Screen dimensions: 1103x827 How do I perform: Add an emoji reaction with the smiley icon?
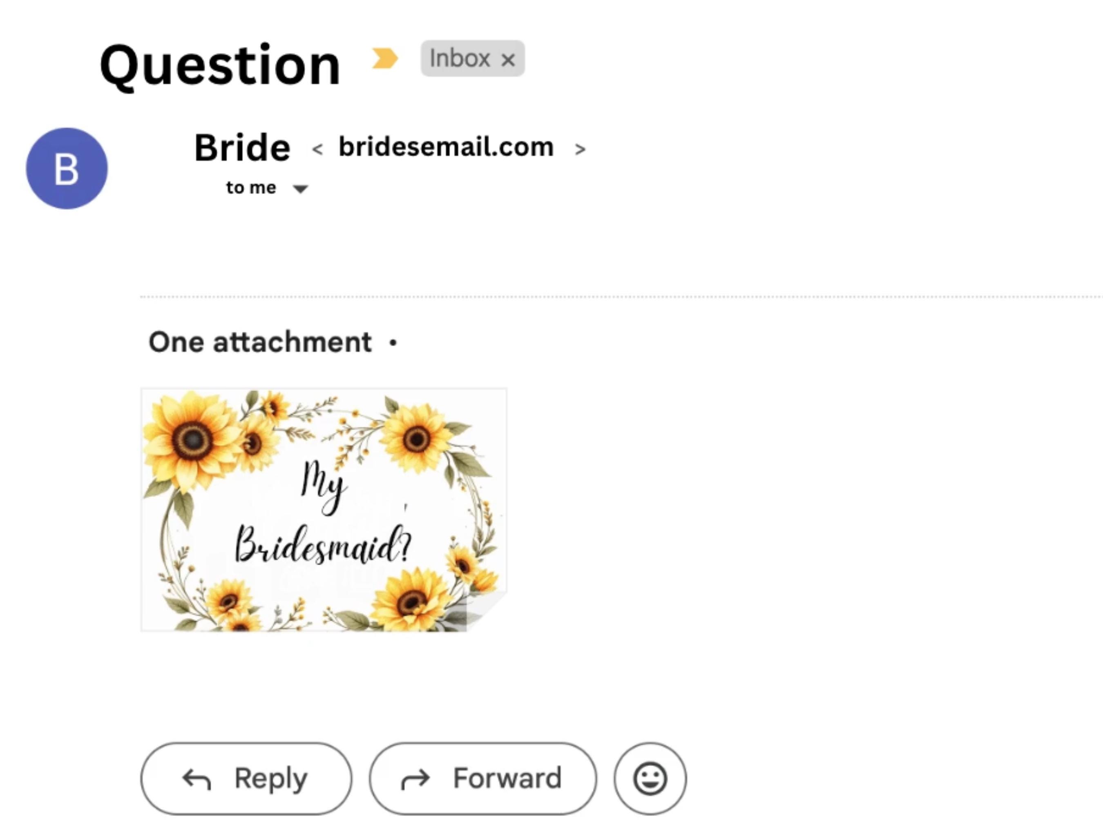click(650, 779)
